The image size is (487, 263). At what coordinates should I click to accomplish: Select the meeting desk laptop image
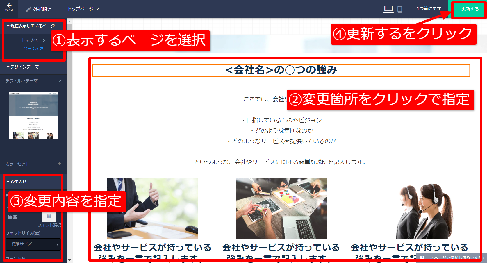pyautogui.click(x=281, y=208)
